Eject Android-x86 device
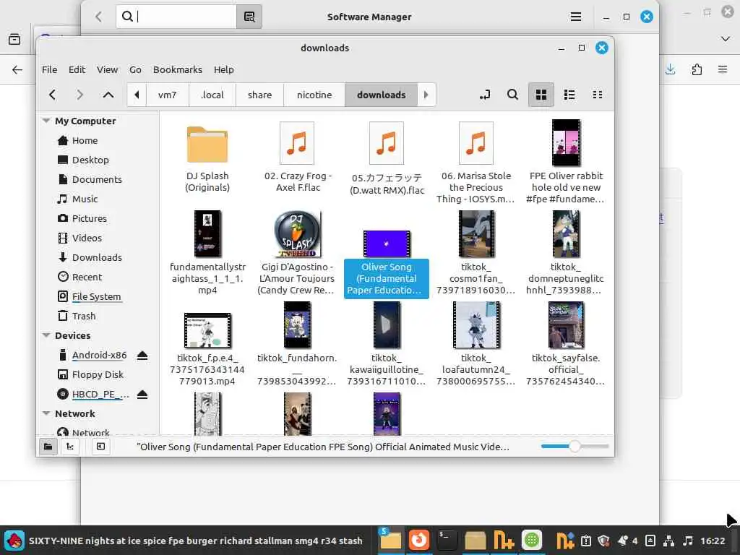This screenshot has width=740, height=555. [142, 356]
